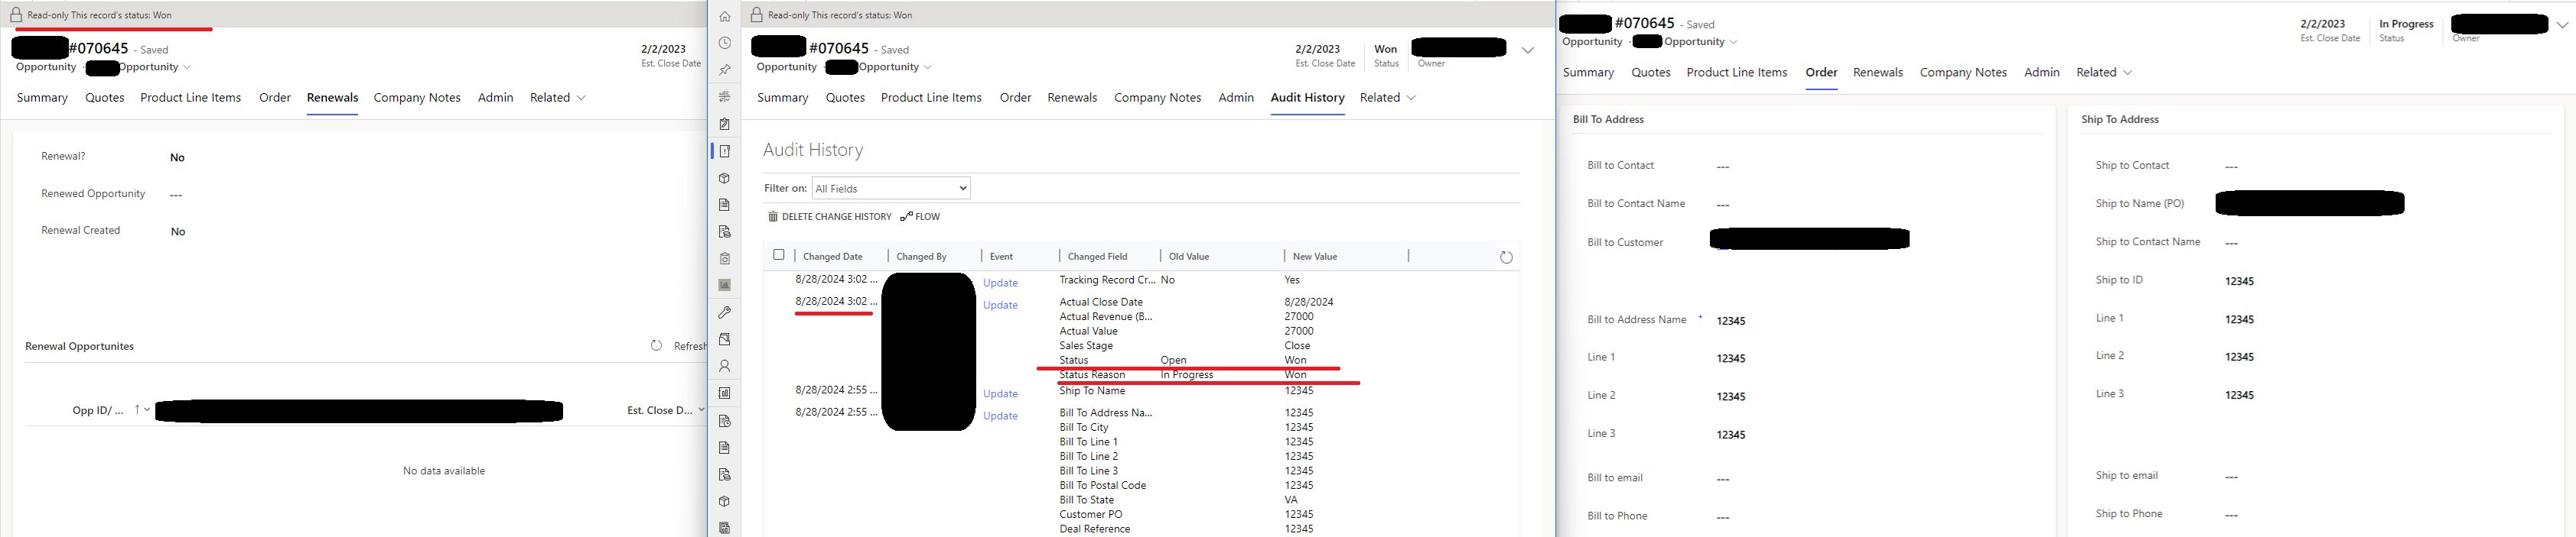Open form selector chevron in left window
This screenshot has width=2576, height=537.
tap(187, 68)
